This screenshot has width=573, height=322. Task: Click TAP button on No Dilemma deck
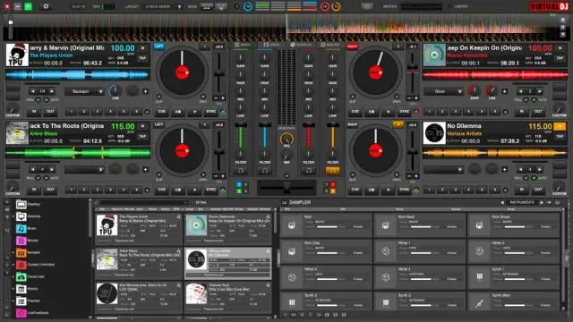560,136
